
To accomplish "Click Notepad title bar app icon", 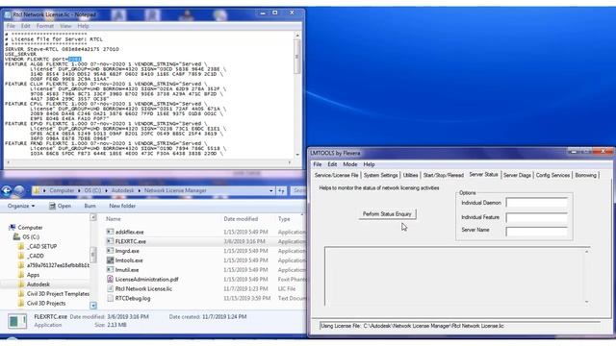I will (x=8, y=15).
